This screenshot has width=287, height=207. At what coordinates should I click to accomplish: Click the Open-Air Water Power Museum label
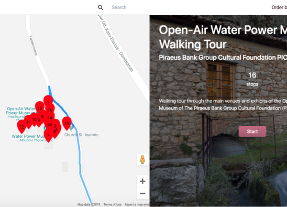coord(21,111)
